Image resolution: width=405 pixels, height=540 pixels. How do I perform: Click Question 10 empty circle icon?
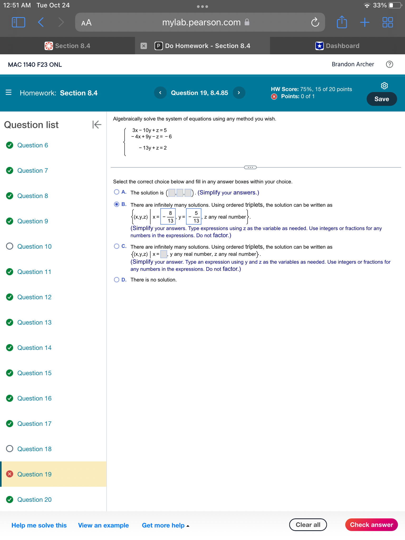[10, 246]
